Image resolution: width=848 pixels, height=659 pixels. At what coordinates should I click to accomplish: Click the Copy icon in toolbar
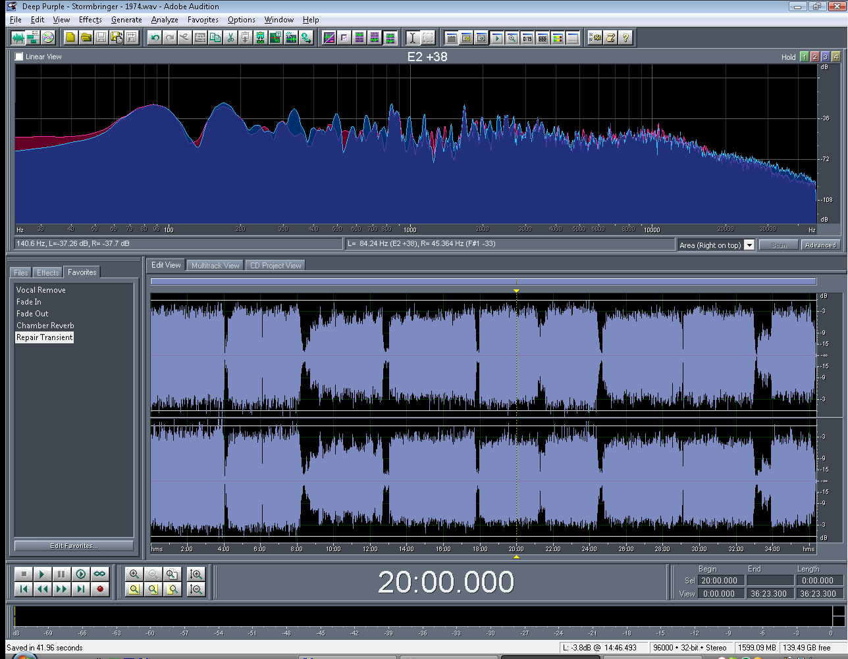[215, 37]
